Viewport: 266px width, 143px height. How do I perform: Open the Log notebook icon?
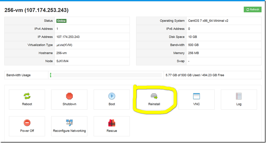[x=239, y=96]
